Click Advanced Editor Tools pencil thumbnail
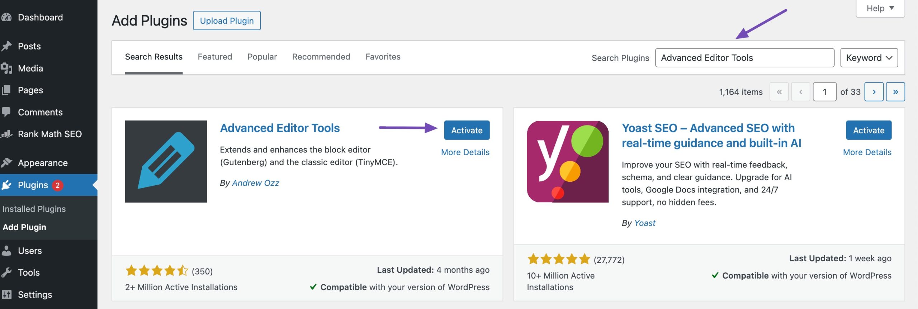Screen dimensions: 918x309 [166, 161]
